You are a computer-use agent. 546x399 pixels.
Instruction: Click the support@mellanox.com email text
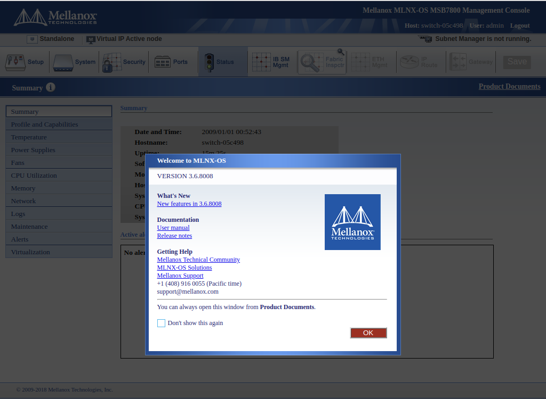pos(188,292)
